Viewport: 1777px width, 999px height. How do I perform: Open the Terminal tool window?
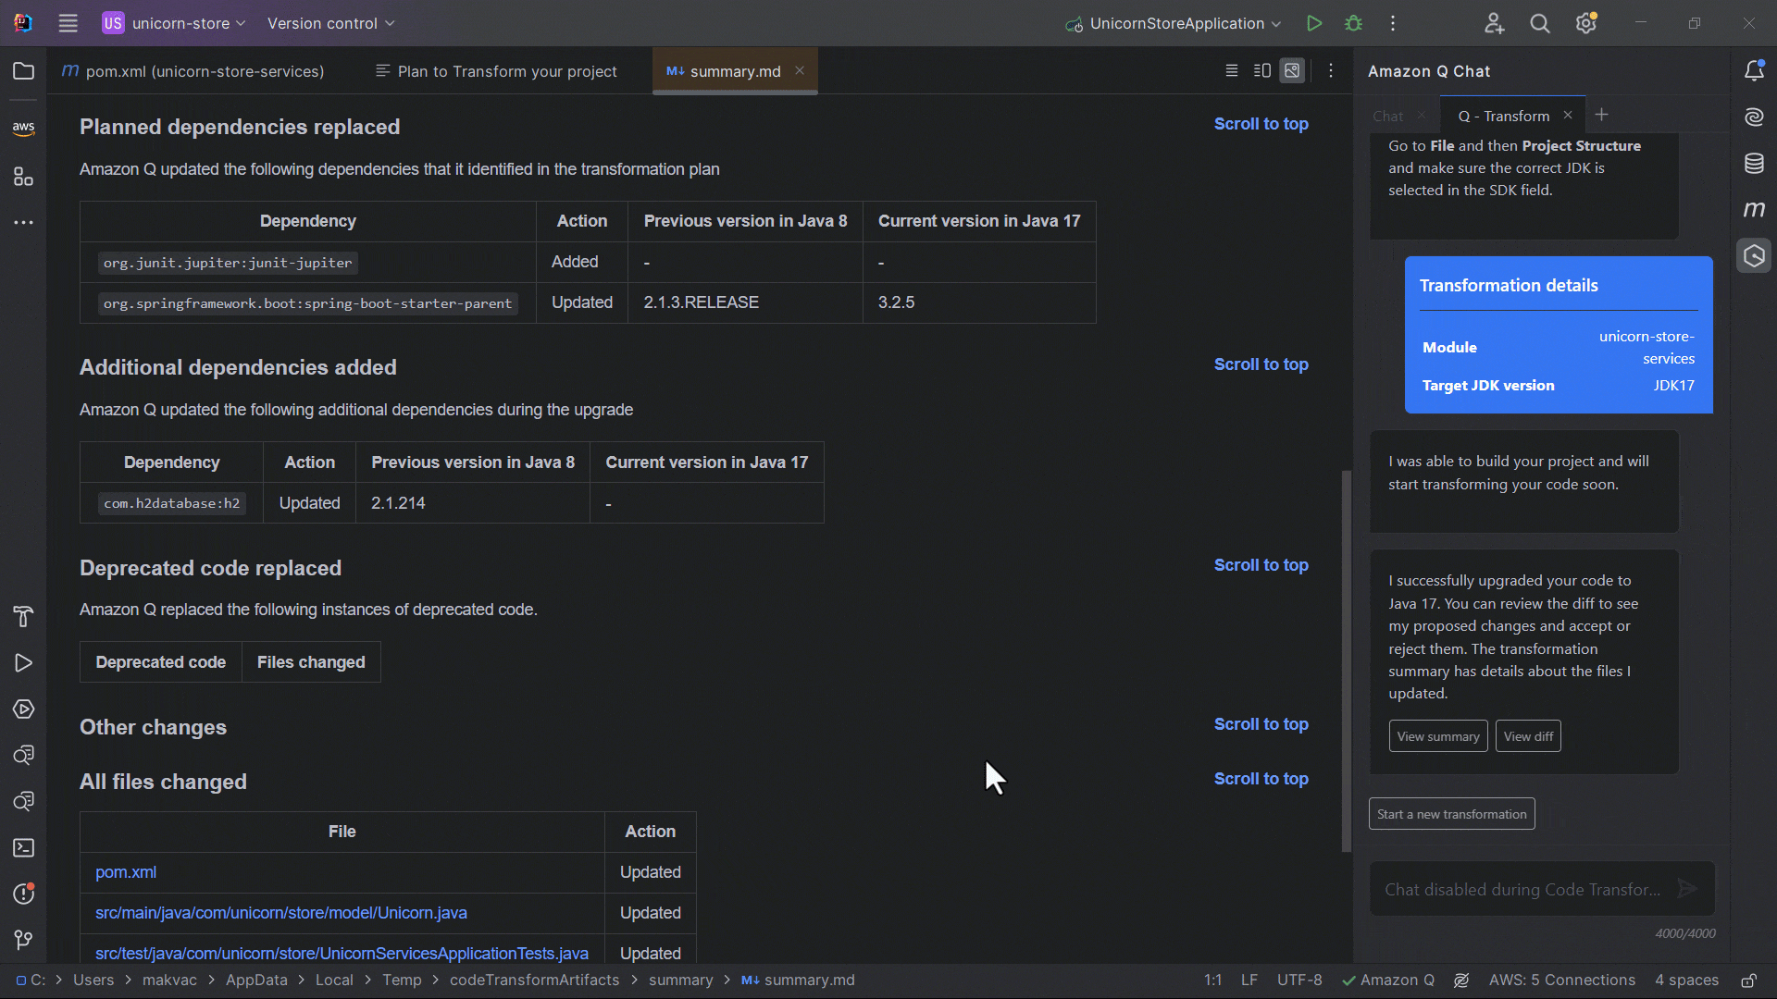tap(23, 848)
